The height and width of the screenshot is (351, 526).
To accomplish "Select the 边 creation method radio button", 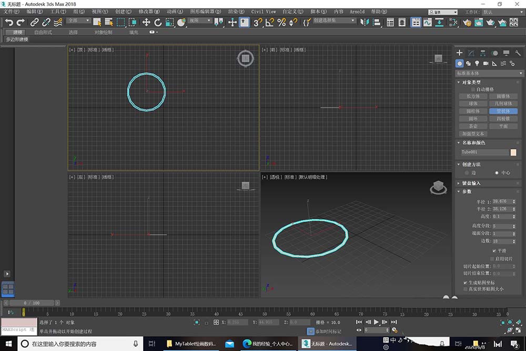I will tap(467, 173).
